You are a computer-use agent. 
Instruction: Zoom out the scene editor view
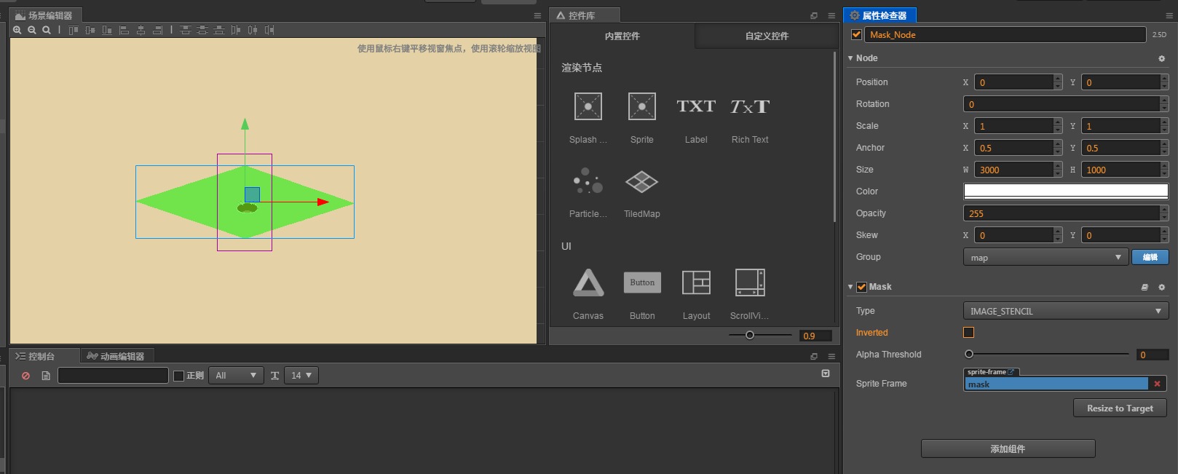32,30
